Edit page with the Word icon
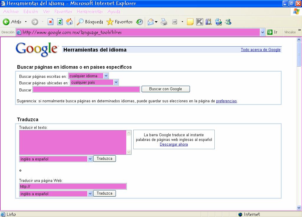The width and height of the screenshot is (302, 217). coord(175,22)
